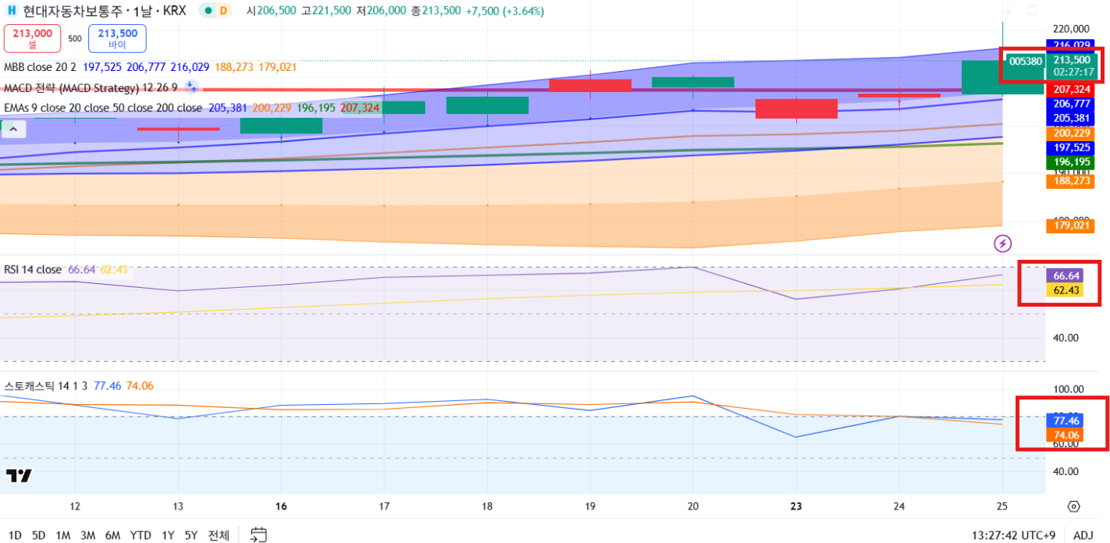
Task: Select the 1D time range
Action: click(15, 535)
